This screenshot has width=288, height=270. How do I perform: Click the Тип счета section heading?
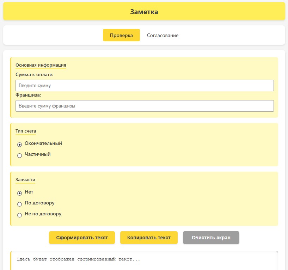26,131
